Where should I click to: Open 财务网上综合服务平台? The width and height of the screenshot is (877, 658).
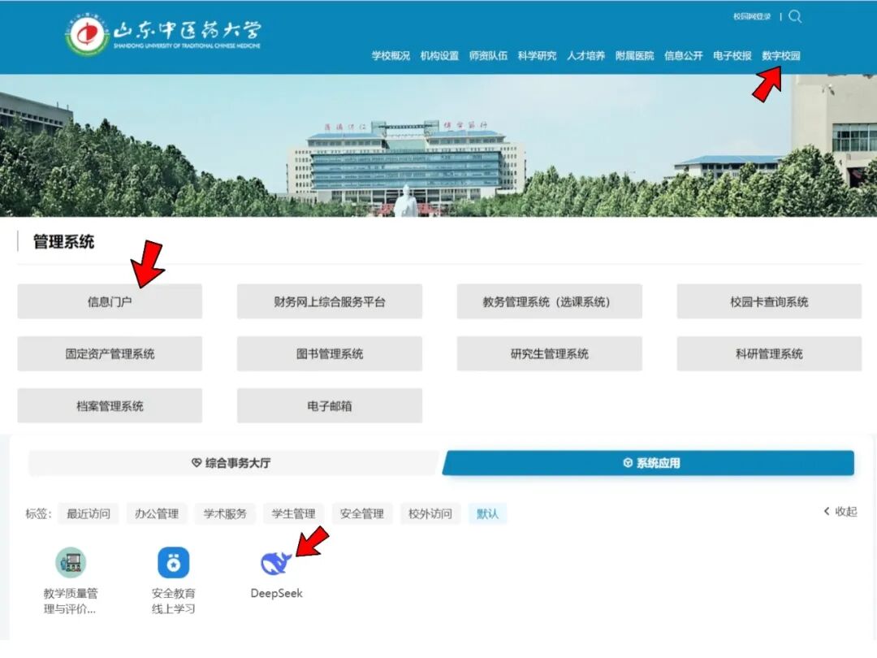330,301
